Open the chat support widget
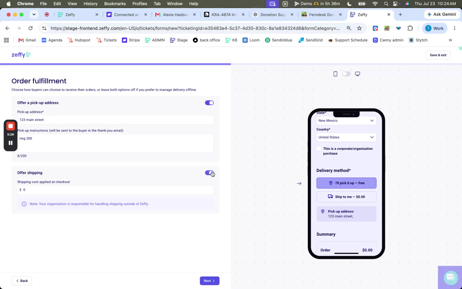The height and width of the screenshot is (289, 462). tap(451, 277)
